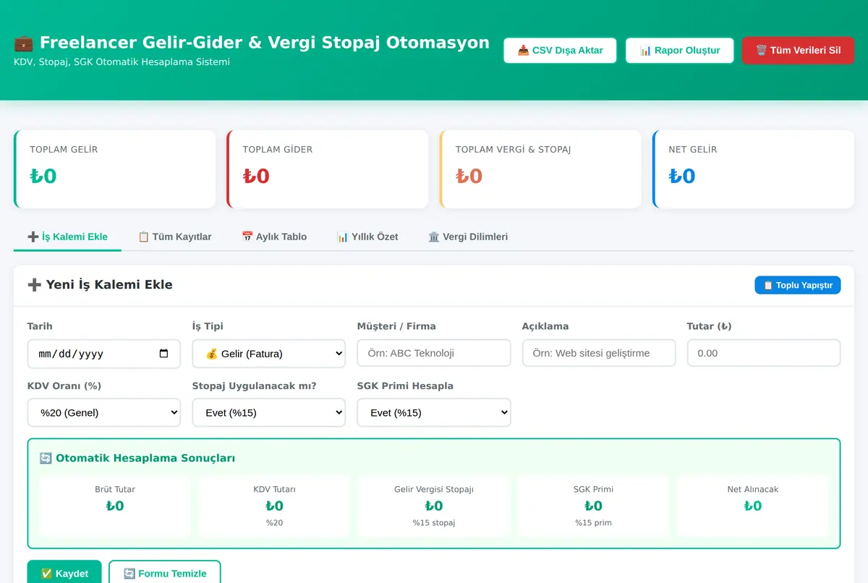Click the Formu Temizle button
Screen dimensions: 868x583
[x=165, y=573]
